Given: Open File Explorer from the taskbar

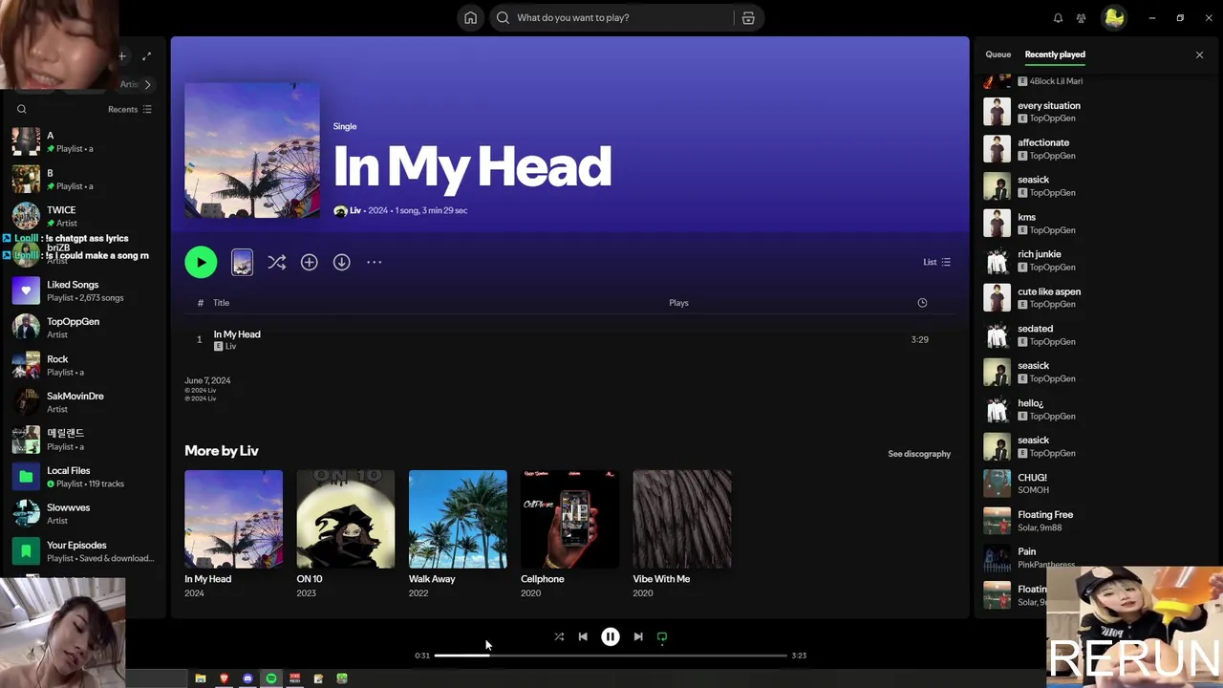Looking at the screenshot, I should [x=201, y=678].
